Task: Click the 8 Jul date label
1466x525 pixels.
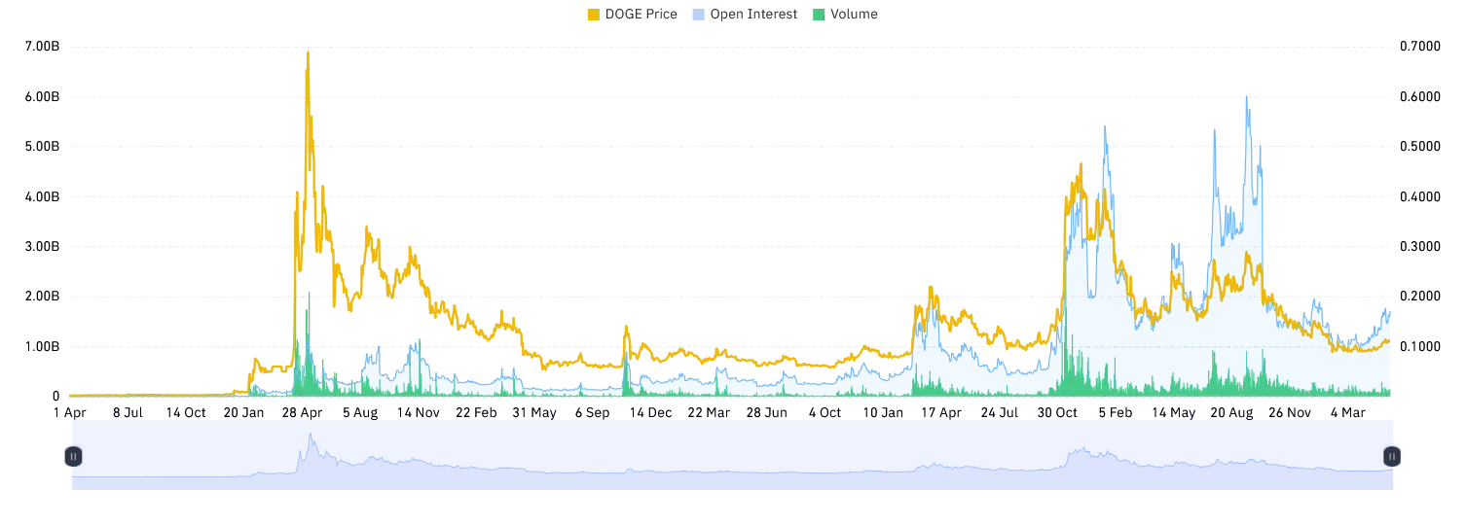Action: pyautogui.click(x=128, y=412)
